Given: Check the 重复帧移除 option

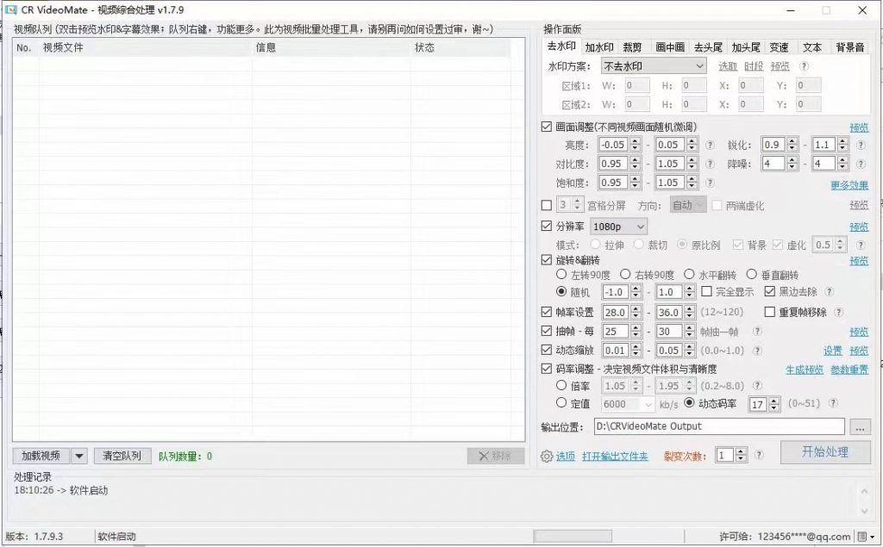Looking at the screenshot, I should pos(770,312).
